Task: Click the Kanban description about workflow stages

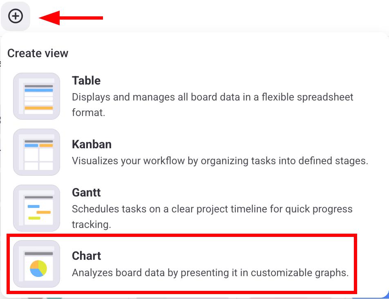Action: point(220,161)
